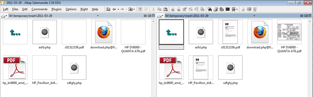Select c01311536.pdf document preview in right panel
This screenshot has width=313, height=97.
[230, 32]
